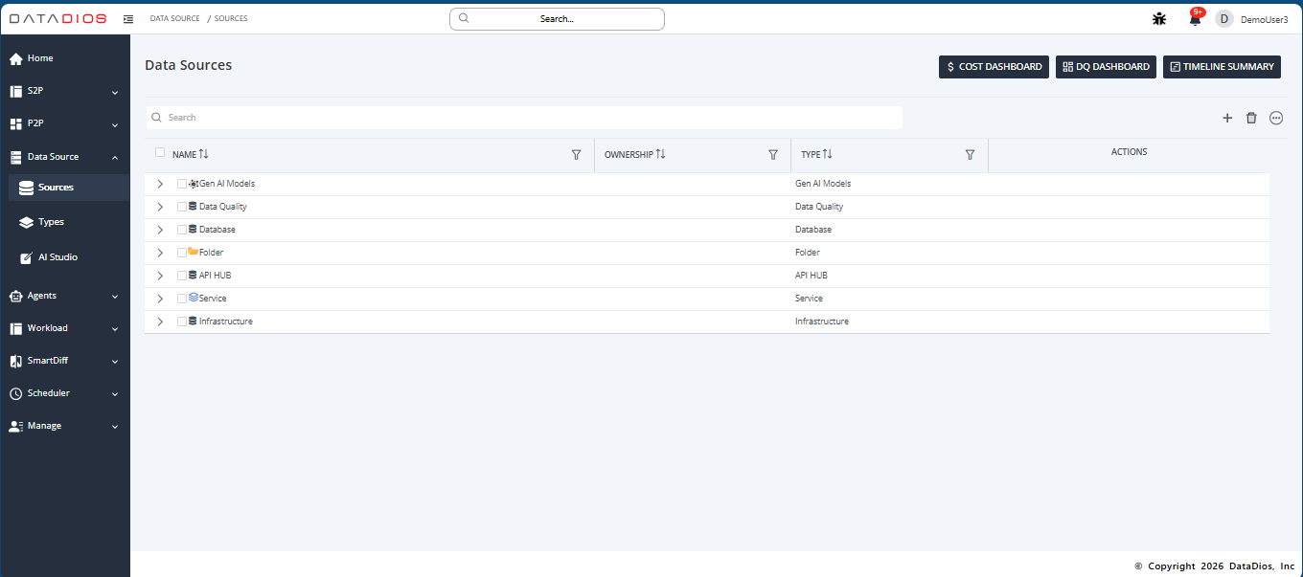This screenshot has width=1303, height=577.
Task: Click the trash delete icon
Action: coord(1251,118)
